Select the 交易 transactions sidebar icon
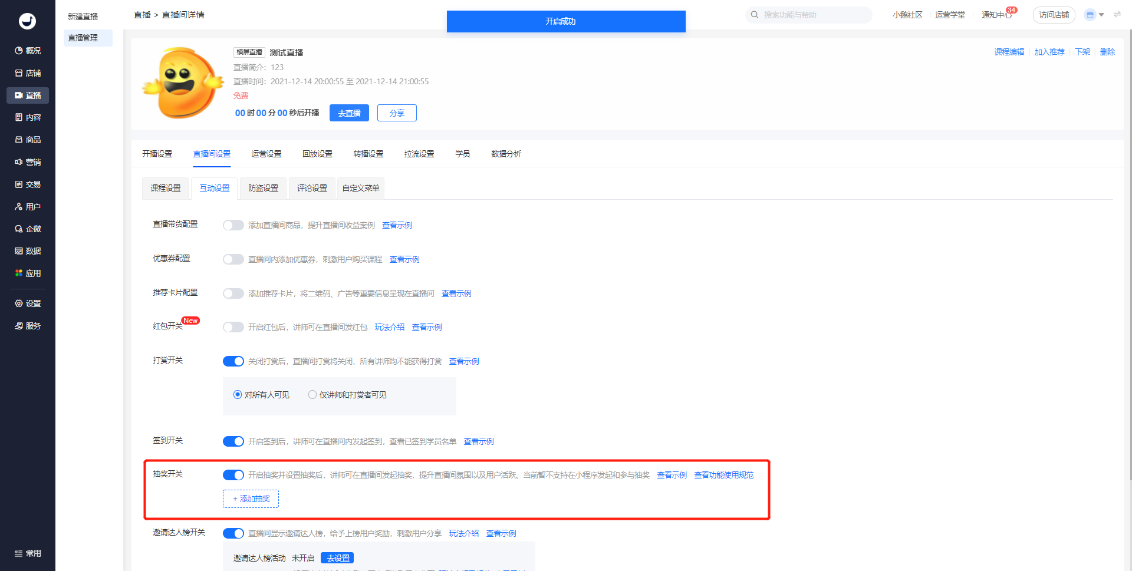The image size is (1132, 571). pyautogui.click(x=19, y=184)
